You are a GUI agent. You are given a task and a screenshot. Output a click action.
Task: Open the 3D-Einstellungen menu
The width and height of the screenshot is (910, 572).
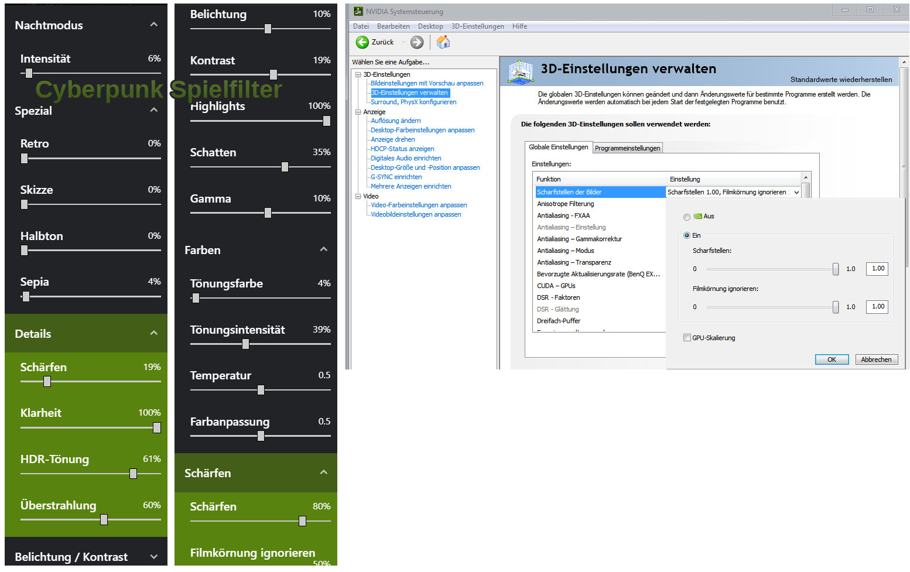click(477, 26)
